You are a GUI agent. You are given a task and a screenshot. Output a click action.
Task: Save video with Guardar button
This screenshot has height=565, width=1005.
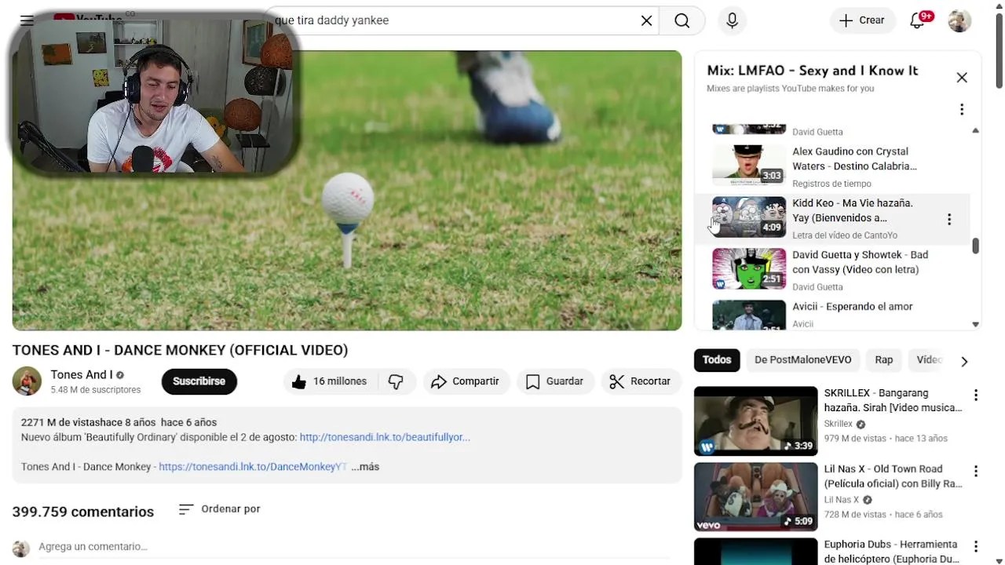pyautogui.click(x=554, y=381)
